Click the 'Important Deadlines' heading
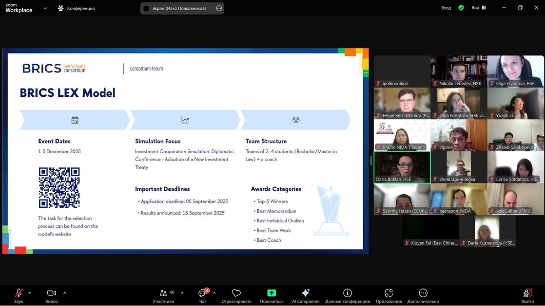The width and height of the screenshot is (545, 306). click(x=162, y=189)
